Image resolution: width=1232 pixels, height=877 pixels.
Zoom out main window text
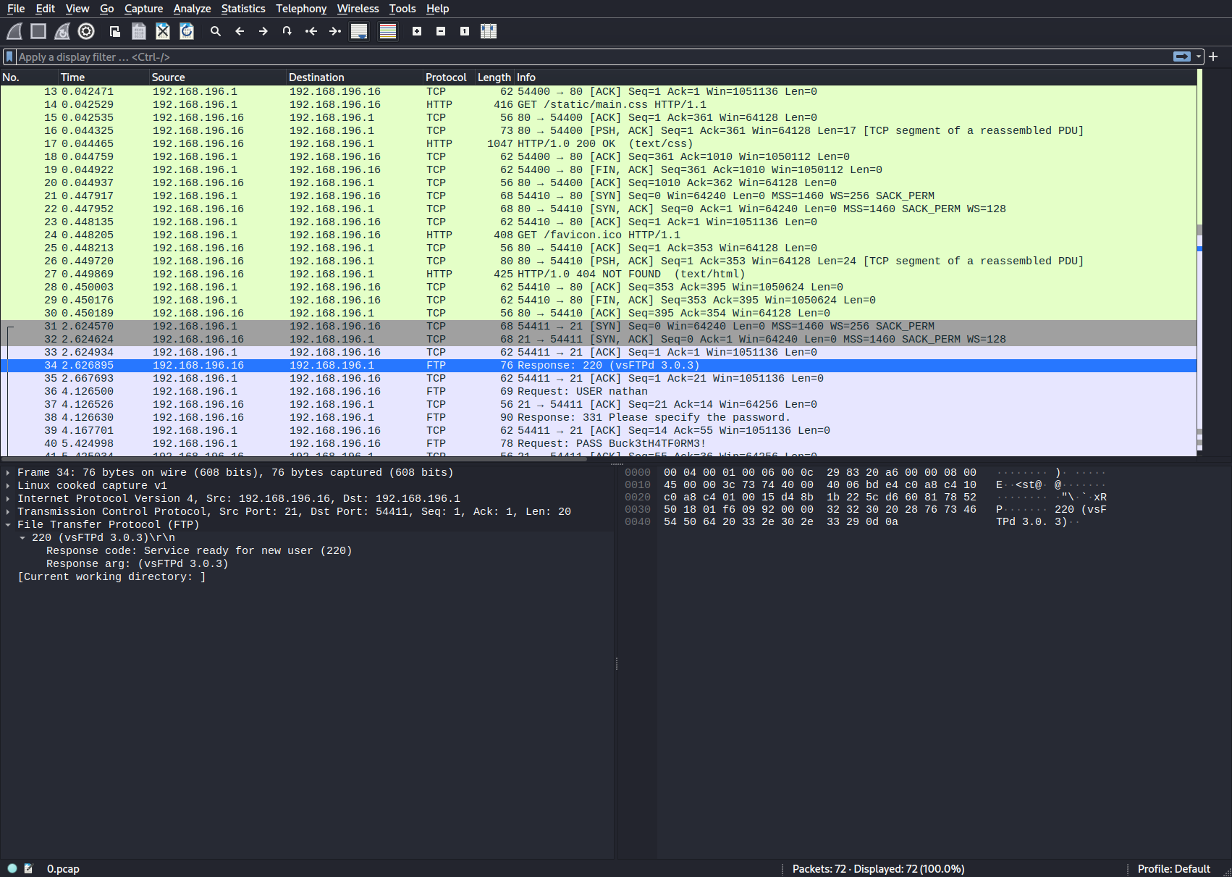441,31
